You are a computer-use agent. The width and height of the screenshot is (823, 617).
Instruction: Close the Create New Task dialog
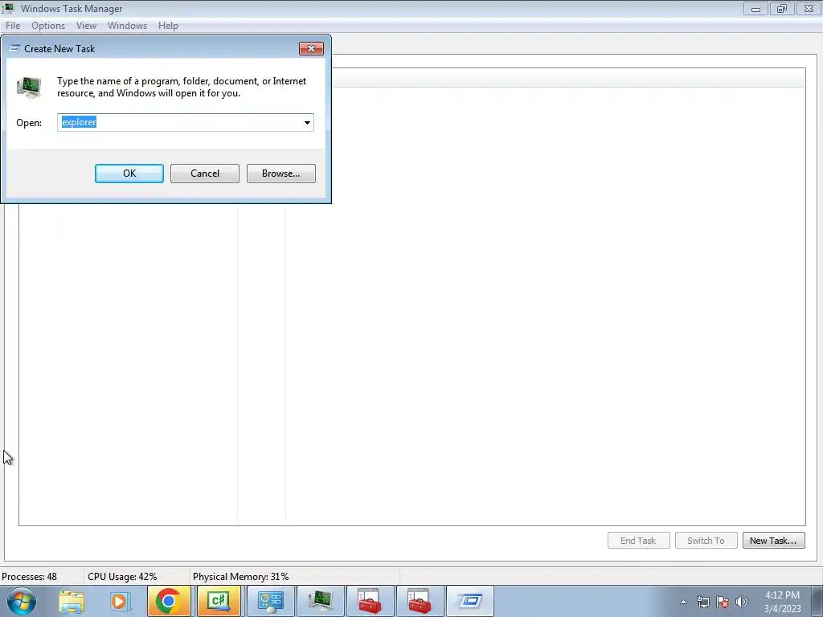(x=311, y=49)
